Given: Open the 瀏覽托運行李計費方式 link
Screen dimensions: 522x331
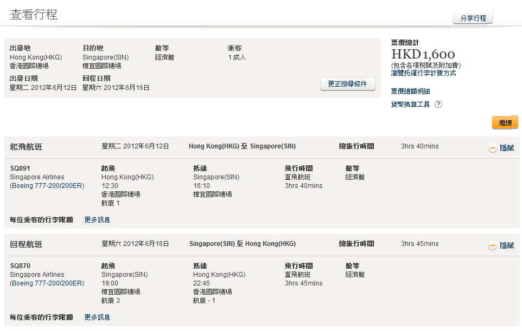Looking at the screenshot, I should coord(423,73).
